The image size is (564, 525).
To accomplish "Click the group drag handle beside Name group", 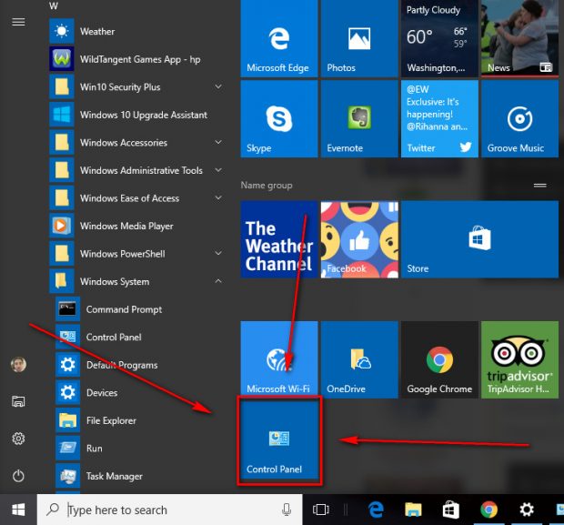I will click(x=540, y=186).
